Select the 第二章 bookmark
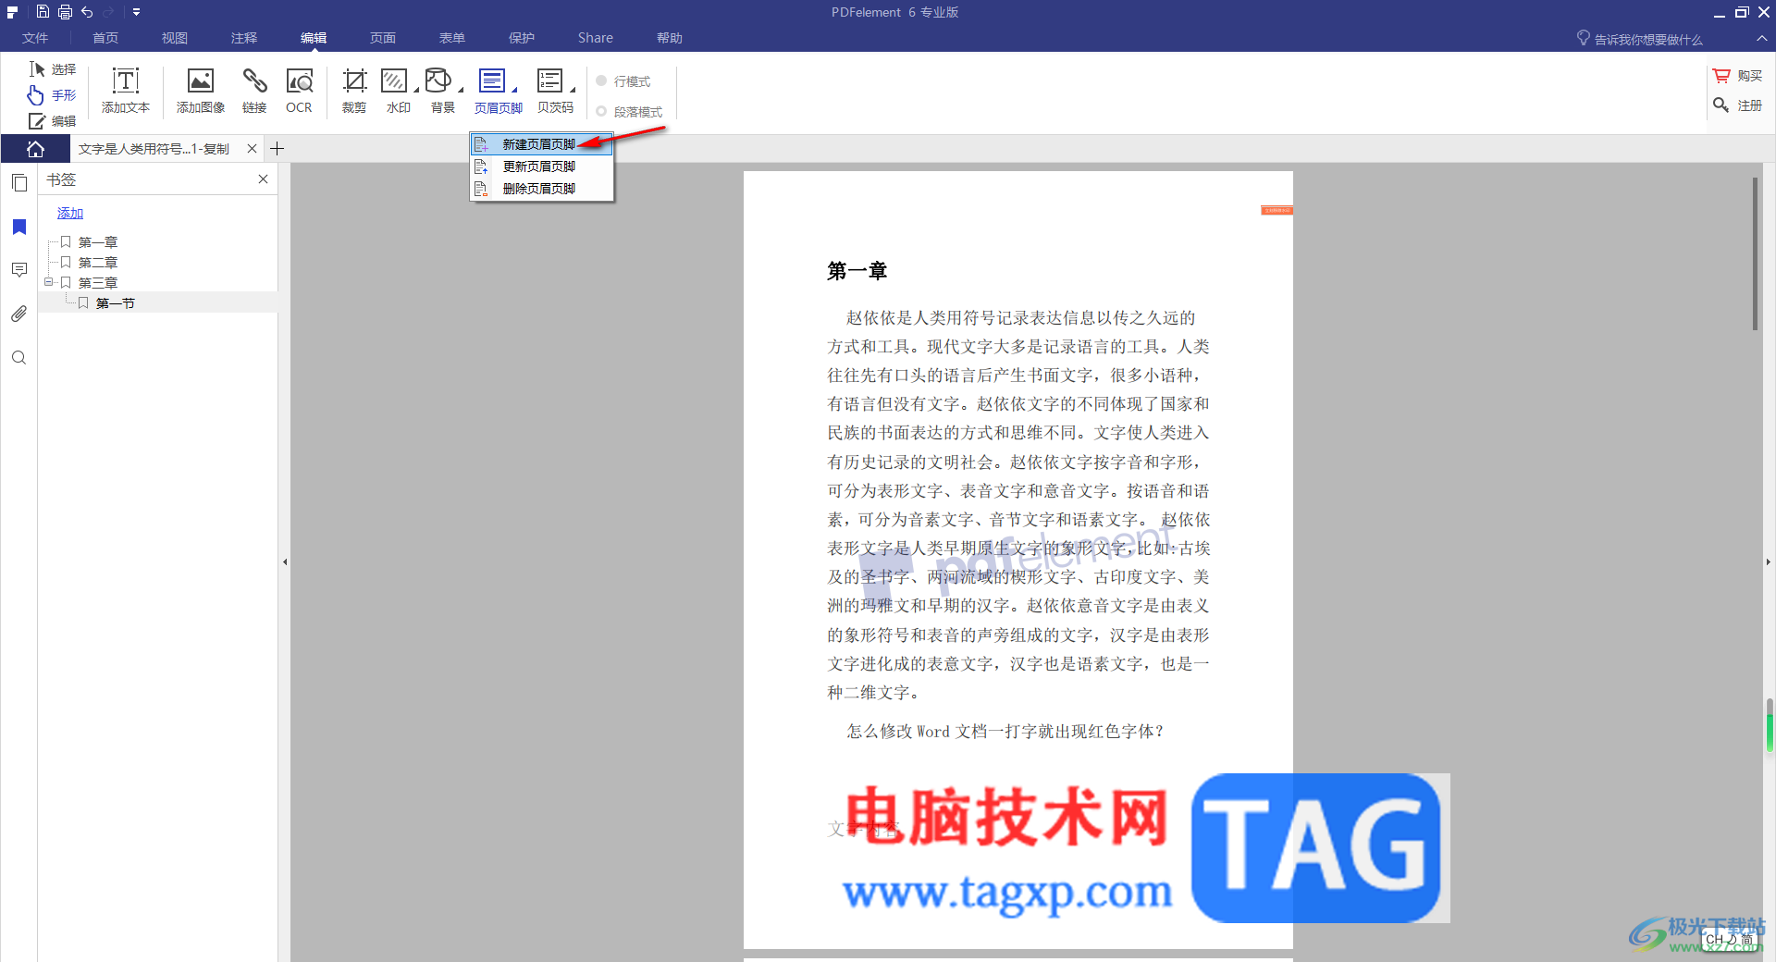 (x=98, y=263)
